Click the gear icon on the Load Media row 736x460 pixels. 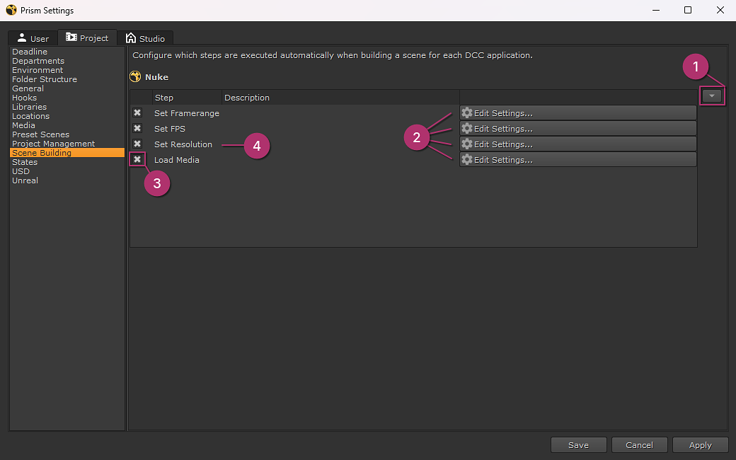point(466,159)
